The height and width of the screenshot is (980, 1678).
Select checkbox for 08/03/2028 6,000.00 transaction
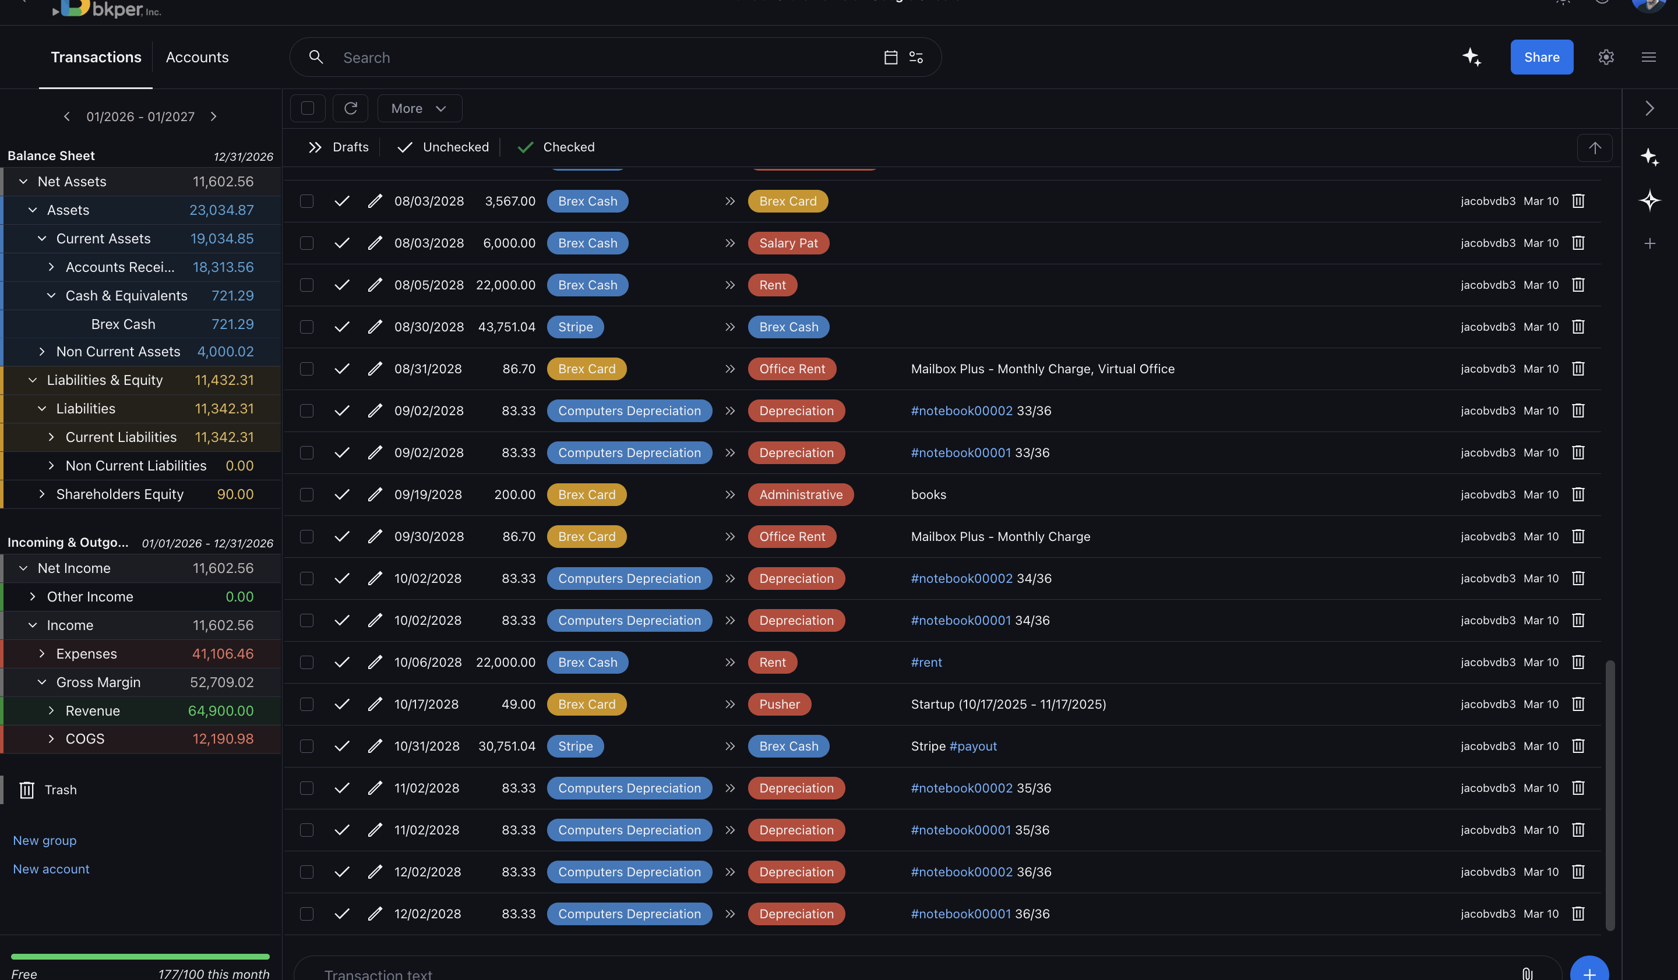coord(307,243)
